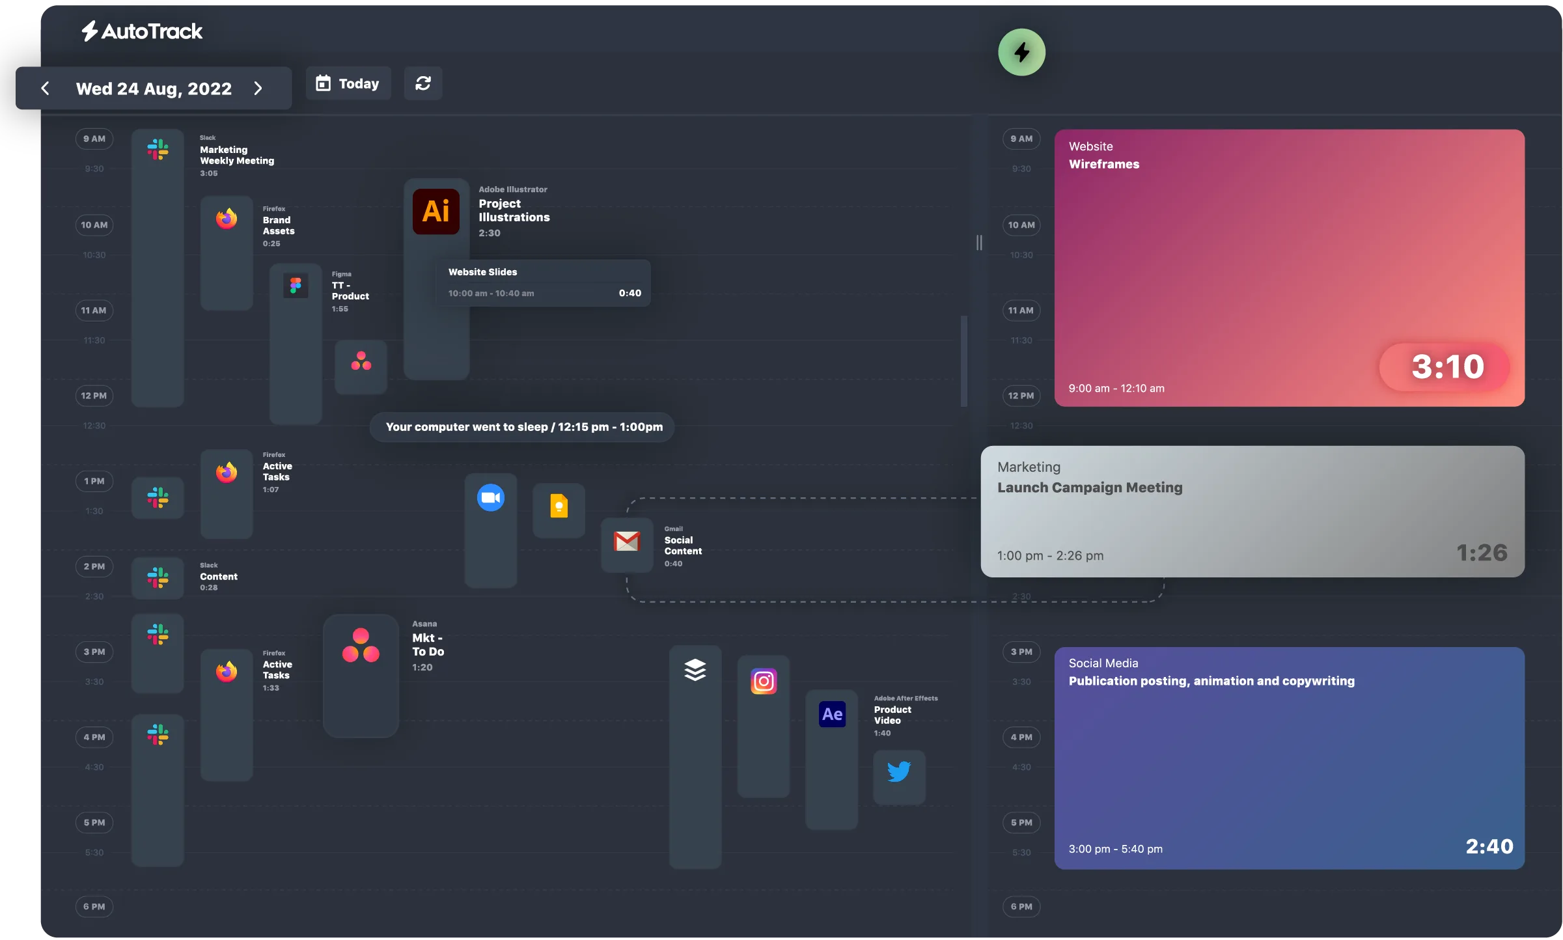Viewport: 1563px width, 940px height.
Task: Click the Slack icon at 4 PM
Action: pyautogui.click(x=158, y=735)
